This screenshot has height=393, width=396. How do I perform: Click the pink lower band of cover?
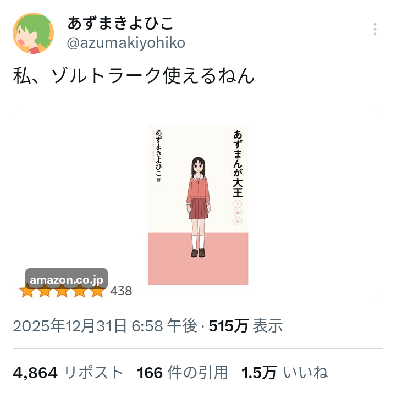[198, 258]
